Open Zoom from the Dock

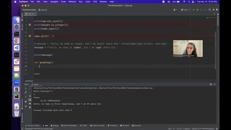click(17, 82)
